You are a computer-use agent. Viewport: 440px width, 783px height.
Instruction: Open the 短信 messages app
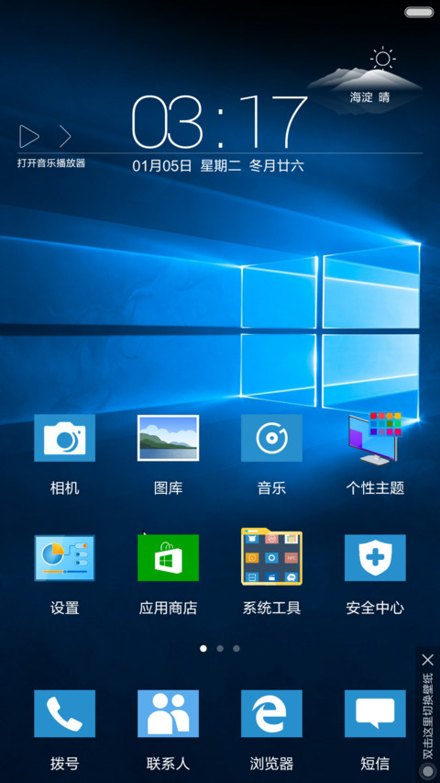click(375, 713)
